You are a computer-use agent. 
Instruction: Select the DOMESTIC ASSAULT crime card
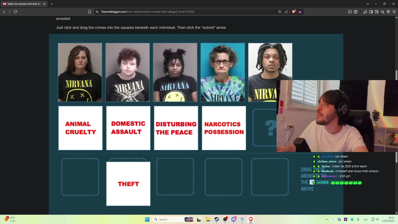(x=128, y=128)
